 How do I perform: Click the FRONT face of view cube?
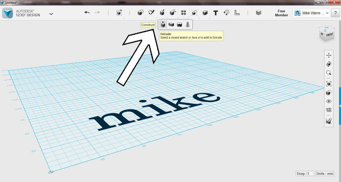pos(330,35)
